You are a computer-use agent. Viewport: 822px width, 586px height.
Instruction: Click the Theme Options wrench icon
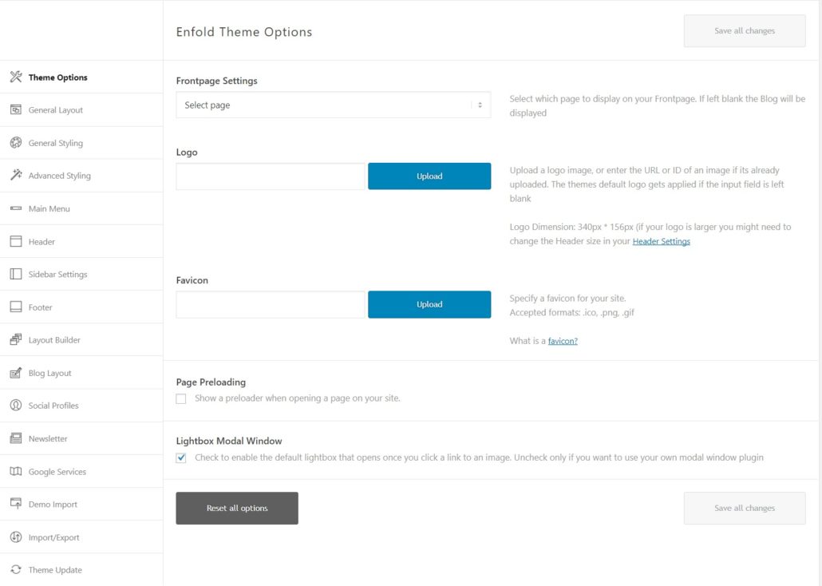pos(16,77)
